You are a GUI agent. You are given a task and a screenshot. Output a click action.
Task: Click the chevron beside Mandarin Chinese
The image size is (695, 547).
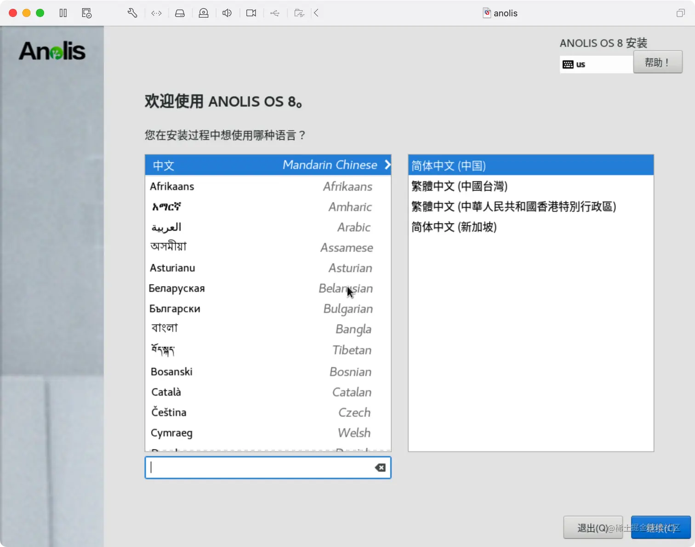(387, 165)
